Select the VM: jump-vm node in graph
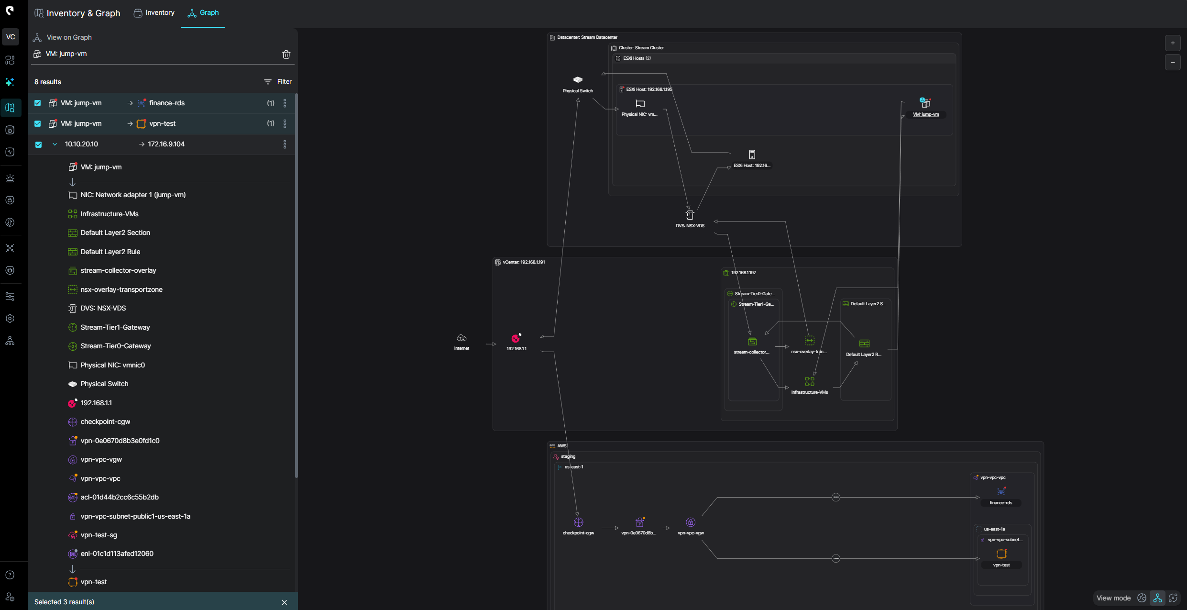1187x610 pixels. point(925,103)
